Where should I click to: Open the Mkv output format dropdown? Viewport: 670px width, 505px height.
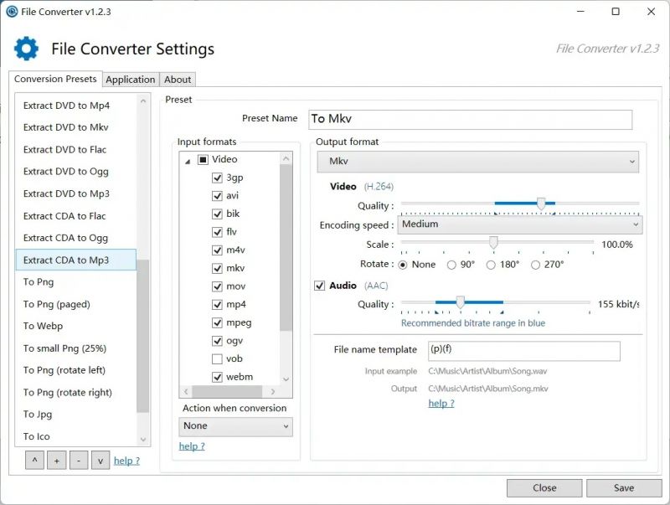(x=477, y=162)
